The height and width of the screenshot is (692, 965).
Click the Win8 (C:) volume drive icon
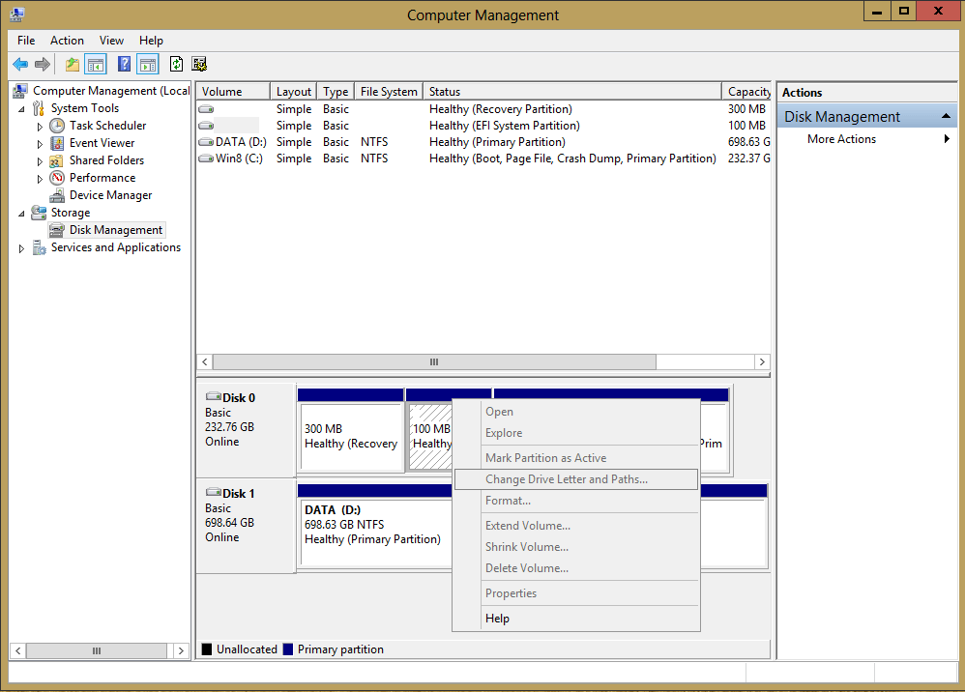coord(206,159)
